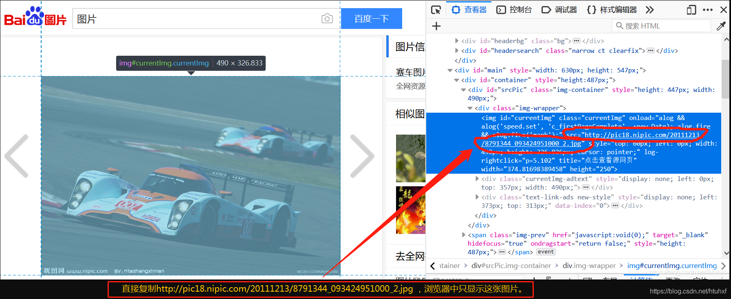
Task: Expand the text-link-ads div node
Action: [x=477, y=197]
